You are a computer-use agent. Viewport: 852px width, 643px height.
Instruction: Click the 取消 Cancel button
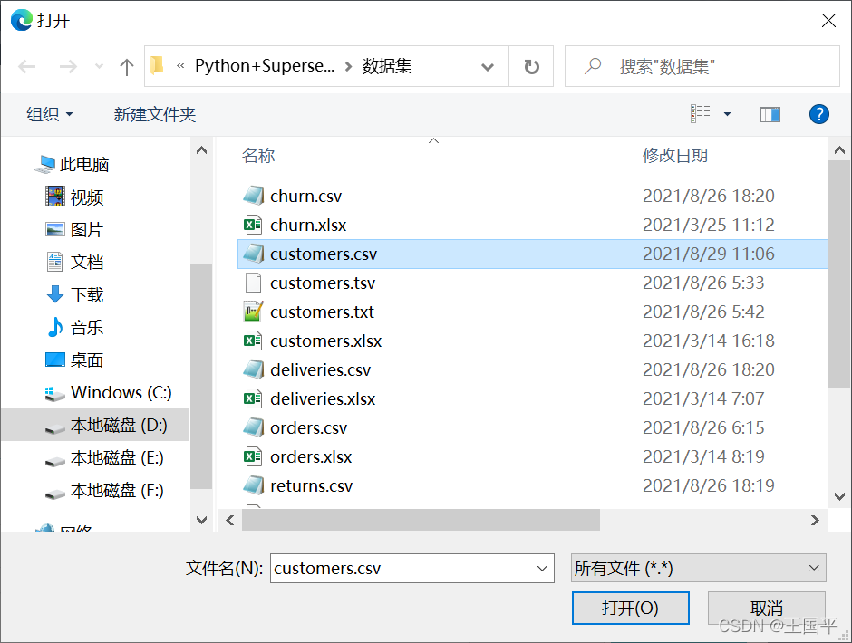tap(766, 608)
